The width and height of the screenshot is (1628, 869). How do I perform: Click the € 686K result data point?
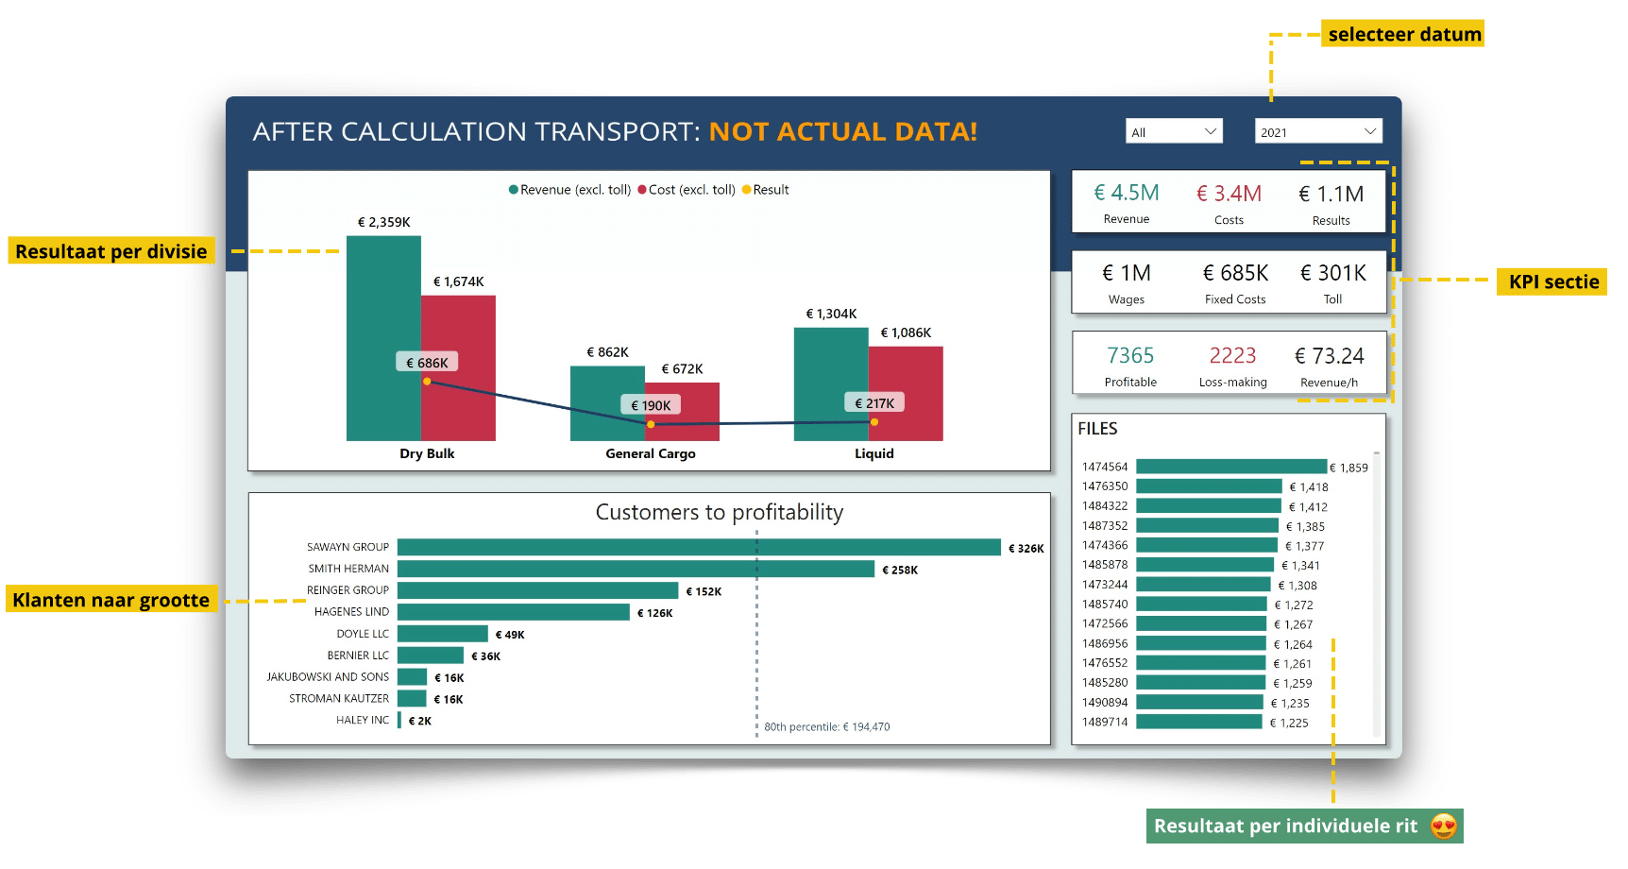(x=427, y=382)
